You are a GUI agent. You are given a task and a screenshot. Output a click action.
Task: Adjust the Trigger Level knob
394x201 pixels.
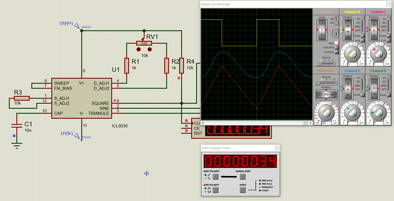(321, 29)
